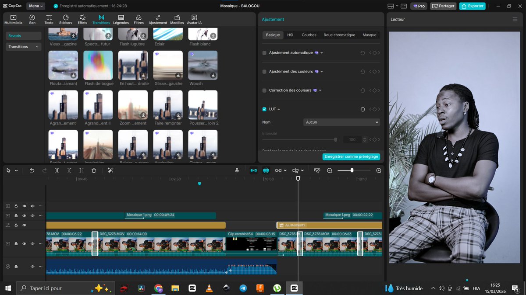Click Enregistrer comme préréglage button
Viewport: 526px width, 295px height.
click(x=351, y=156)
